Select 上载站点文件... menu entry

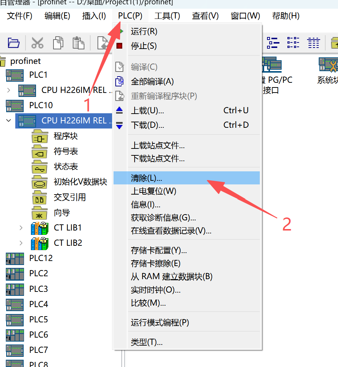pos(187,145)
